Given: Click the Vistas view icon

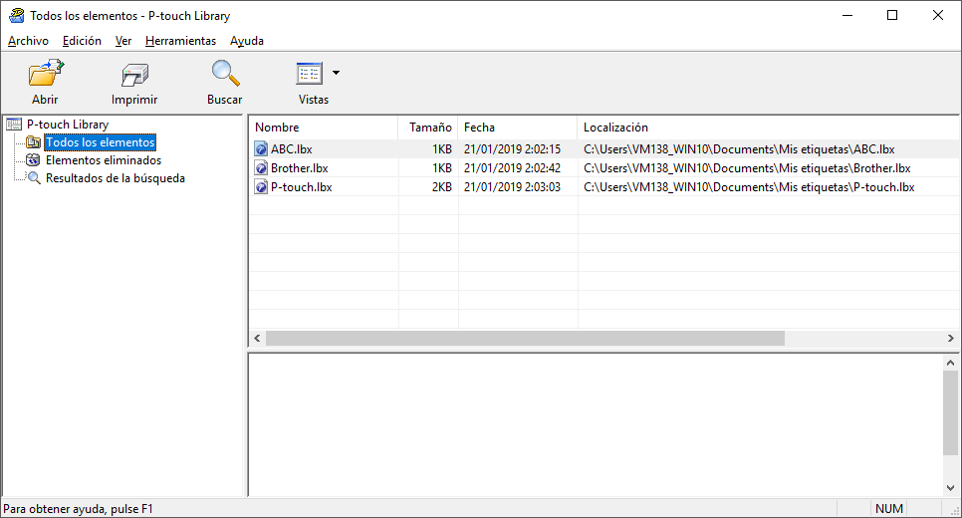Looking at the screenshot, I should 309,74.
